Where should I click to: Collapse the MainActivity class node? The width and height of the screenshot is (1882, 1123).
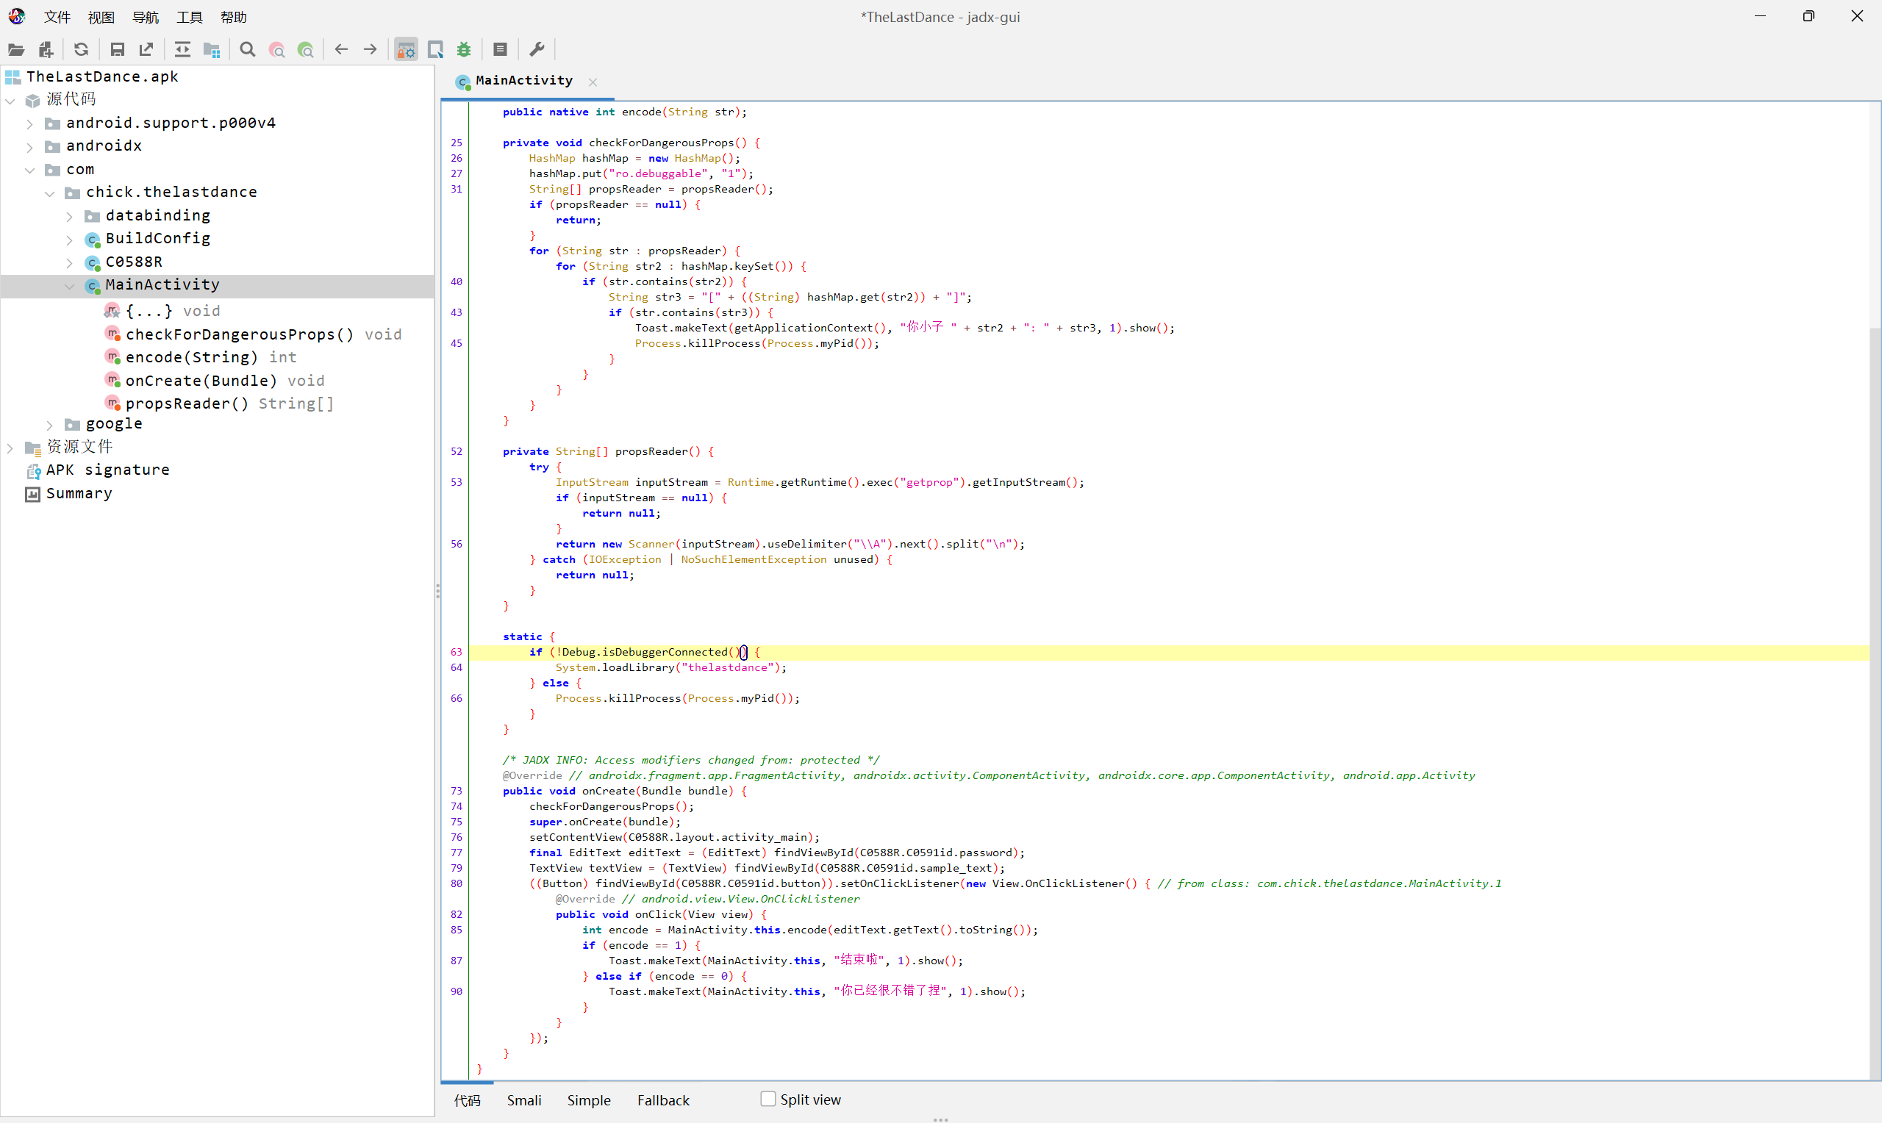69,285
